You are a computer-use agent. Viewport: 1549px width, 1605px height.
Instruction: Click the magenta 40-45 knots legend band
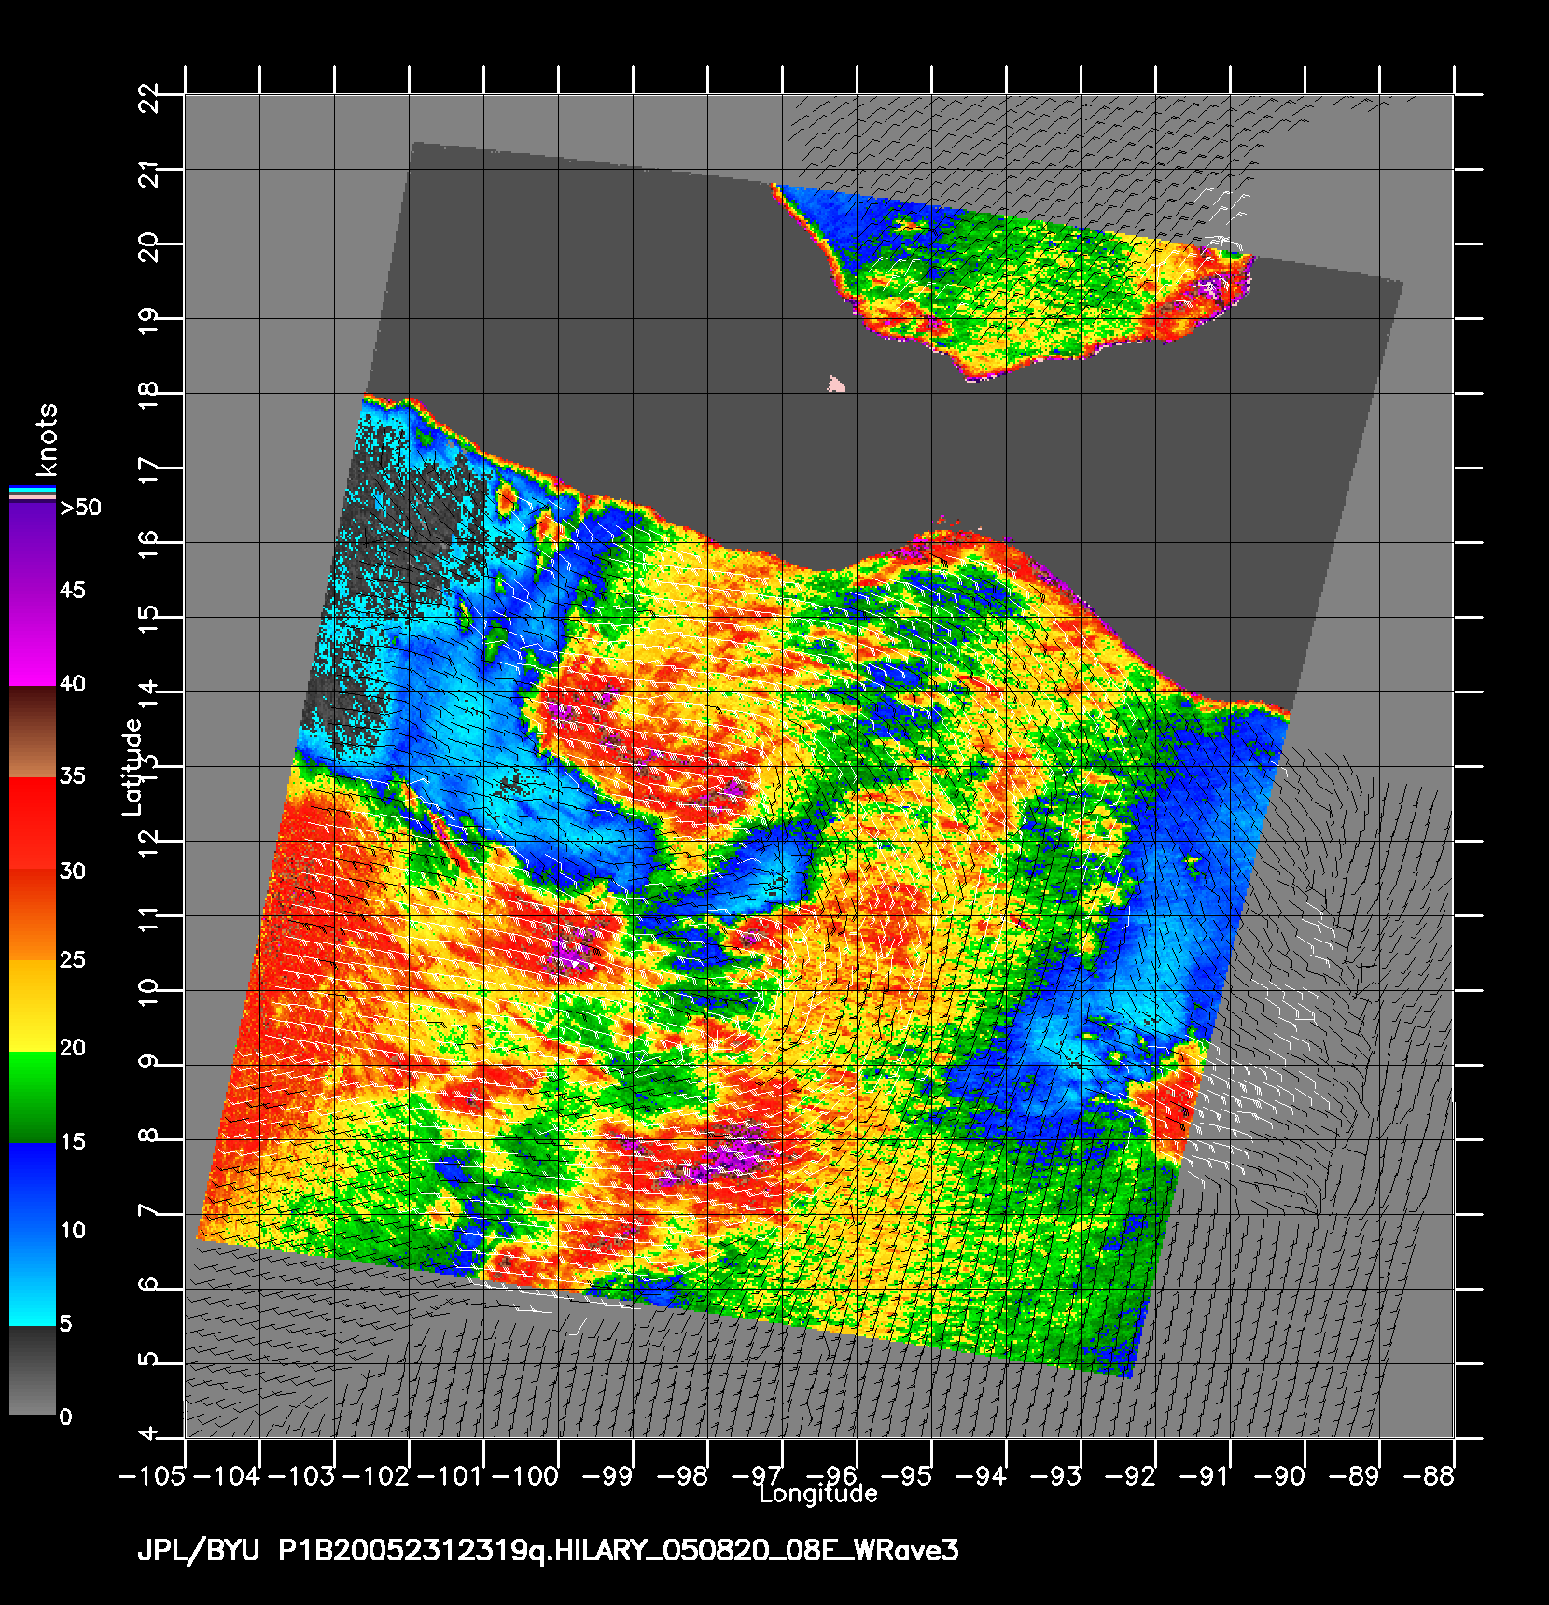(33, 642)
